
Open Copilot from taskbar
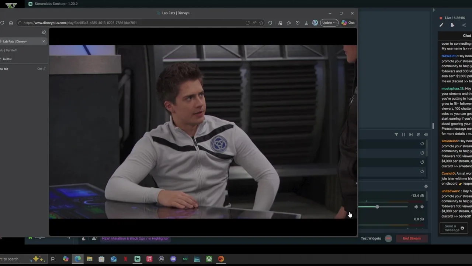click(66, 259)
